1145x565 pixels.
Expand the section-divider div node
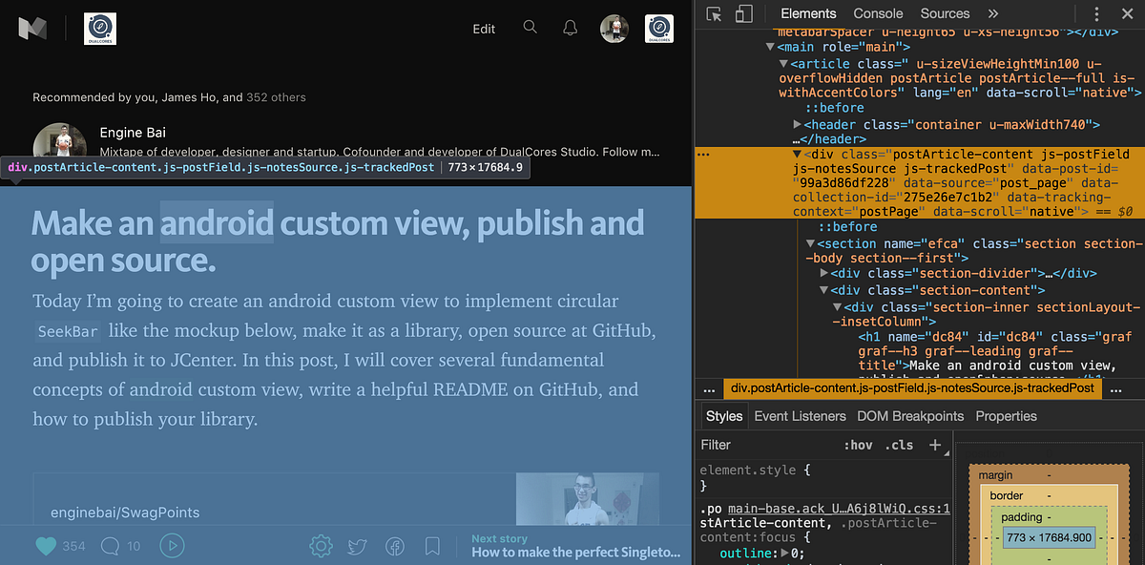(824, 273)
